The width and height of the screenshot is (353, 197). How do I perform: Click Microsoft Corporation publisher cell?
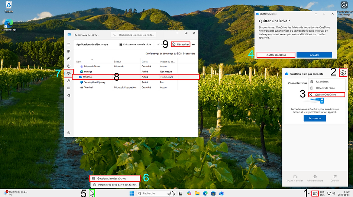tap(125, 87)
